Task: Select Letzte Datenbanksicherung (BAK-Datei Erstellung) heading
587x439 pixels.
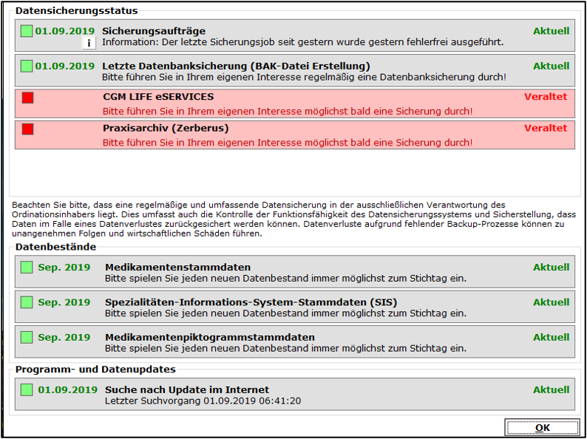Action: [x=237, y=67]
